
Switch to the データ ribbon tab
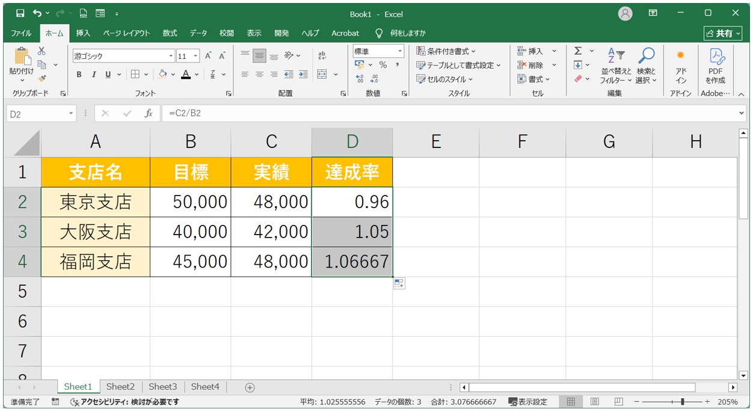click(198, 33)
